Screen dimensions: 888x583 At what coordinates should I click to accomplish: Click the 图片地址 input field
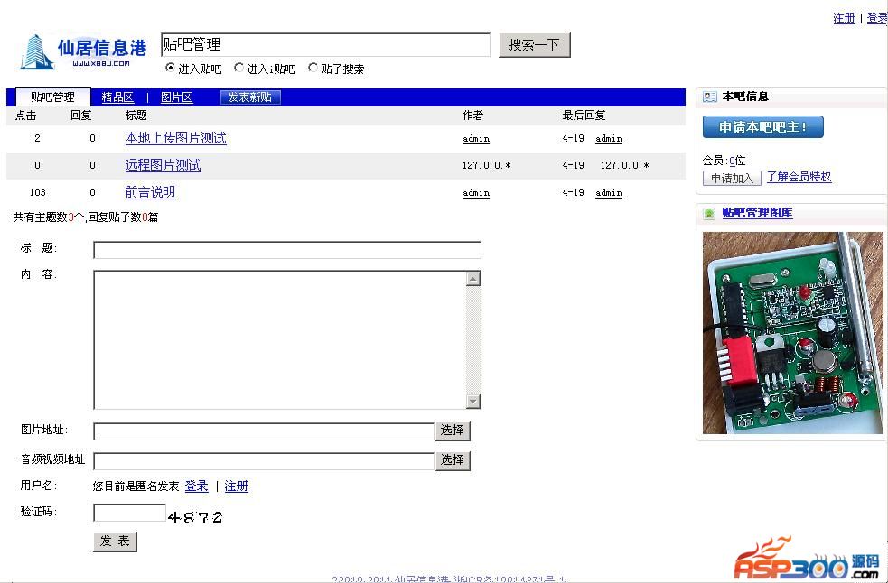pyautogui.click(x=264, y=430)
